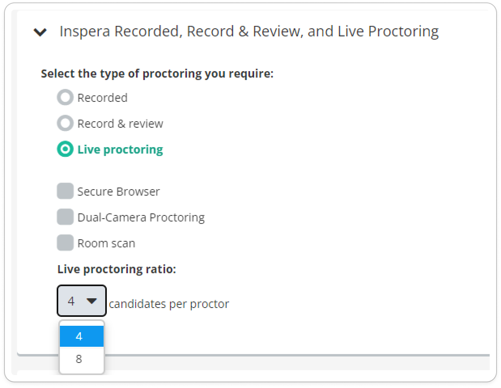
Task: Click the Inspera Recorded, Record & Review heading
Action: coord(249,31)
